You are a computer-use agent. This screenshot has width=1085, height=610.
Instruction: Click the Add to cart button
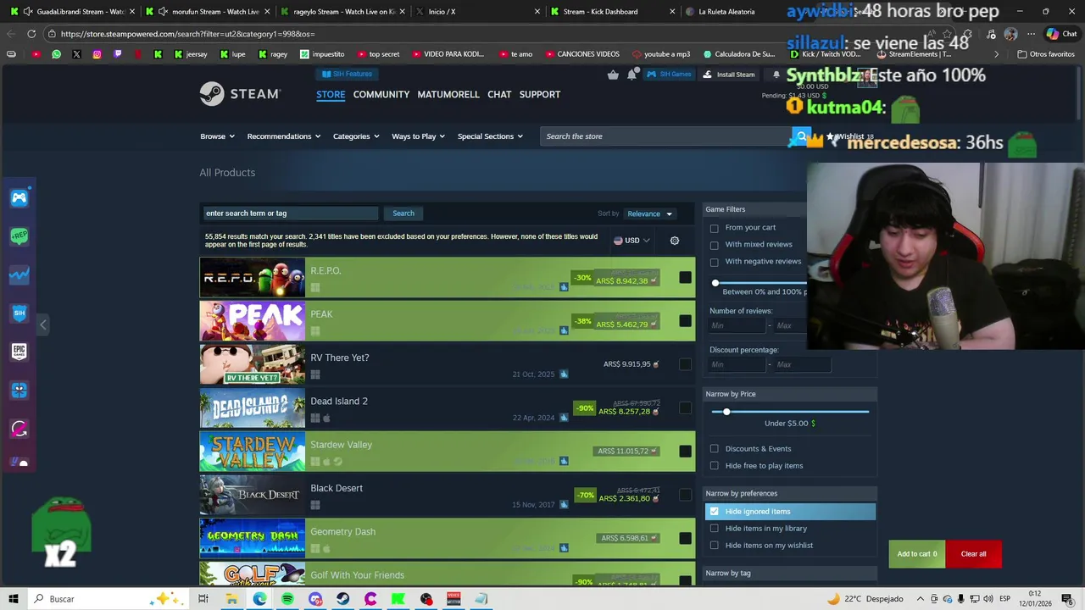tap(917, 554)
